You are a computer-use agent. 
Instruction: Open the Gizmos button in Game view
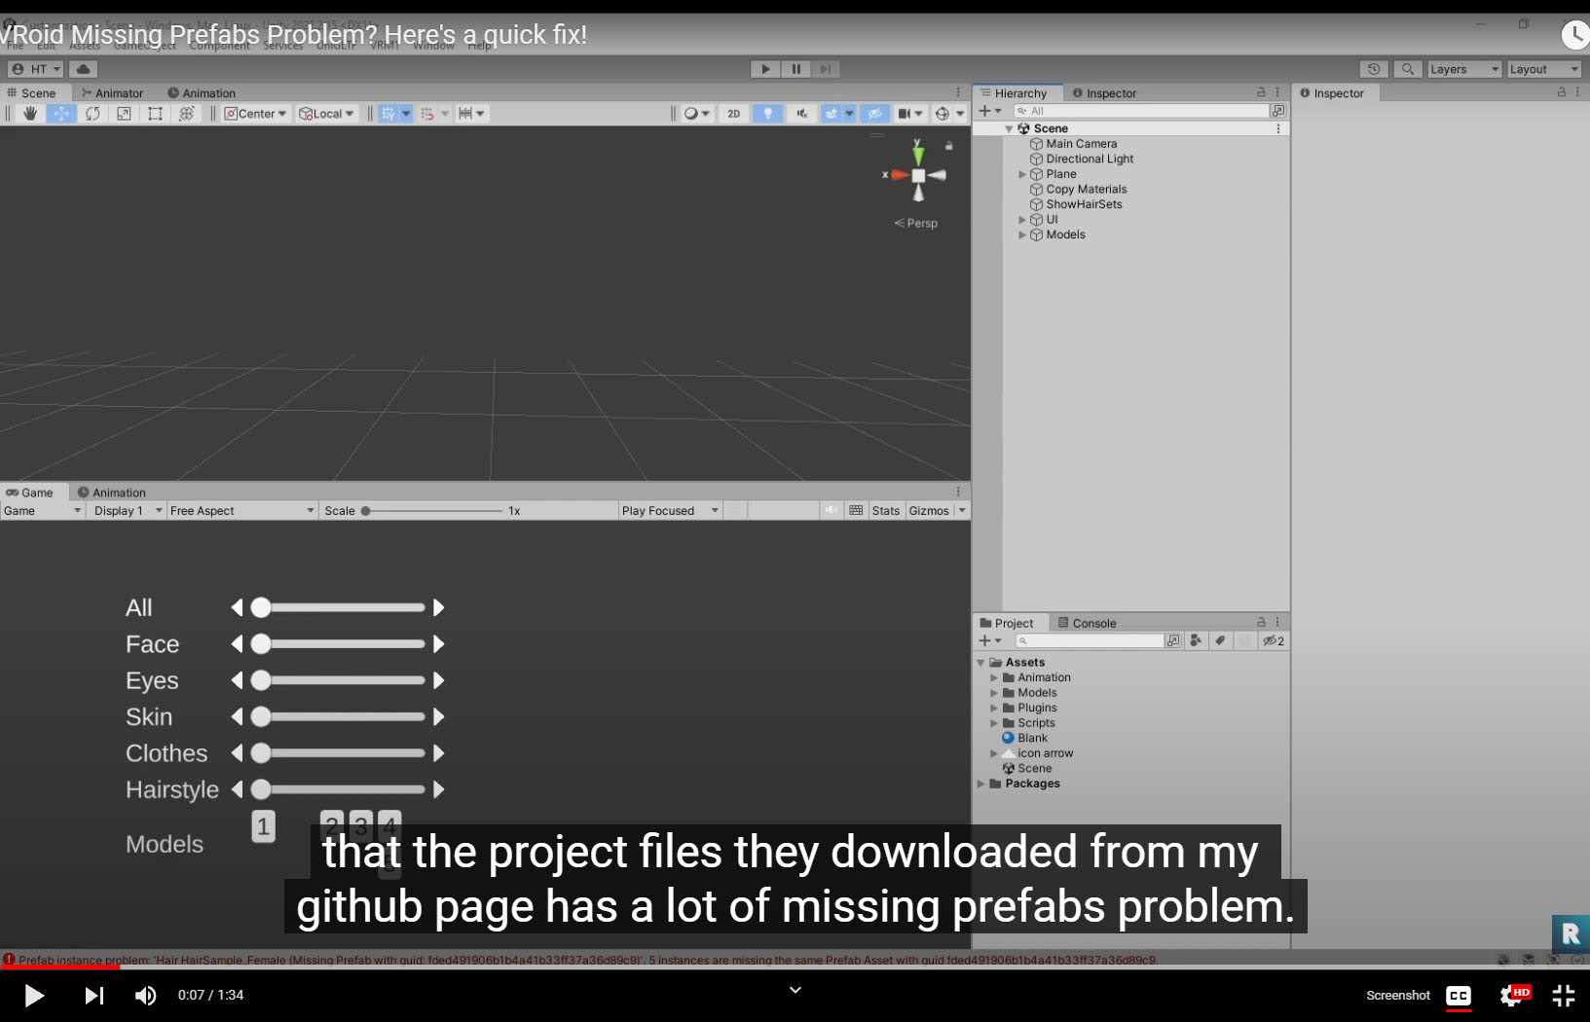point(929,511)
